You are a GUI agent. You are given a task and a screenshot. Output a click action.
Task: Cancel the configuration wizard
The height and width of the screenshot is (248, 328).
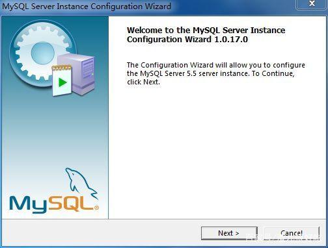pos(292,233)
